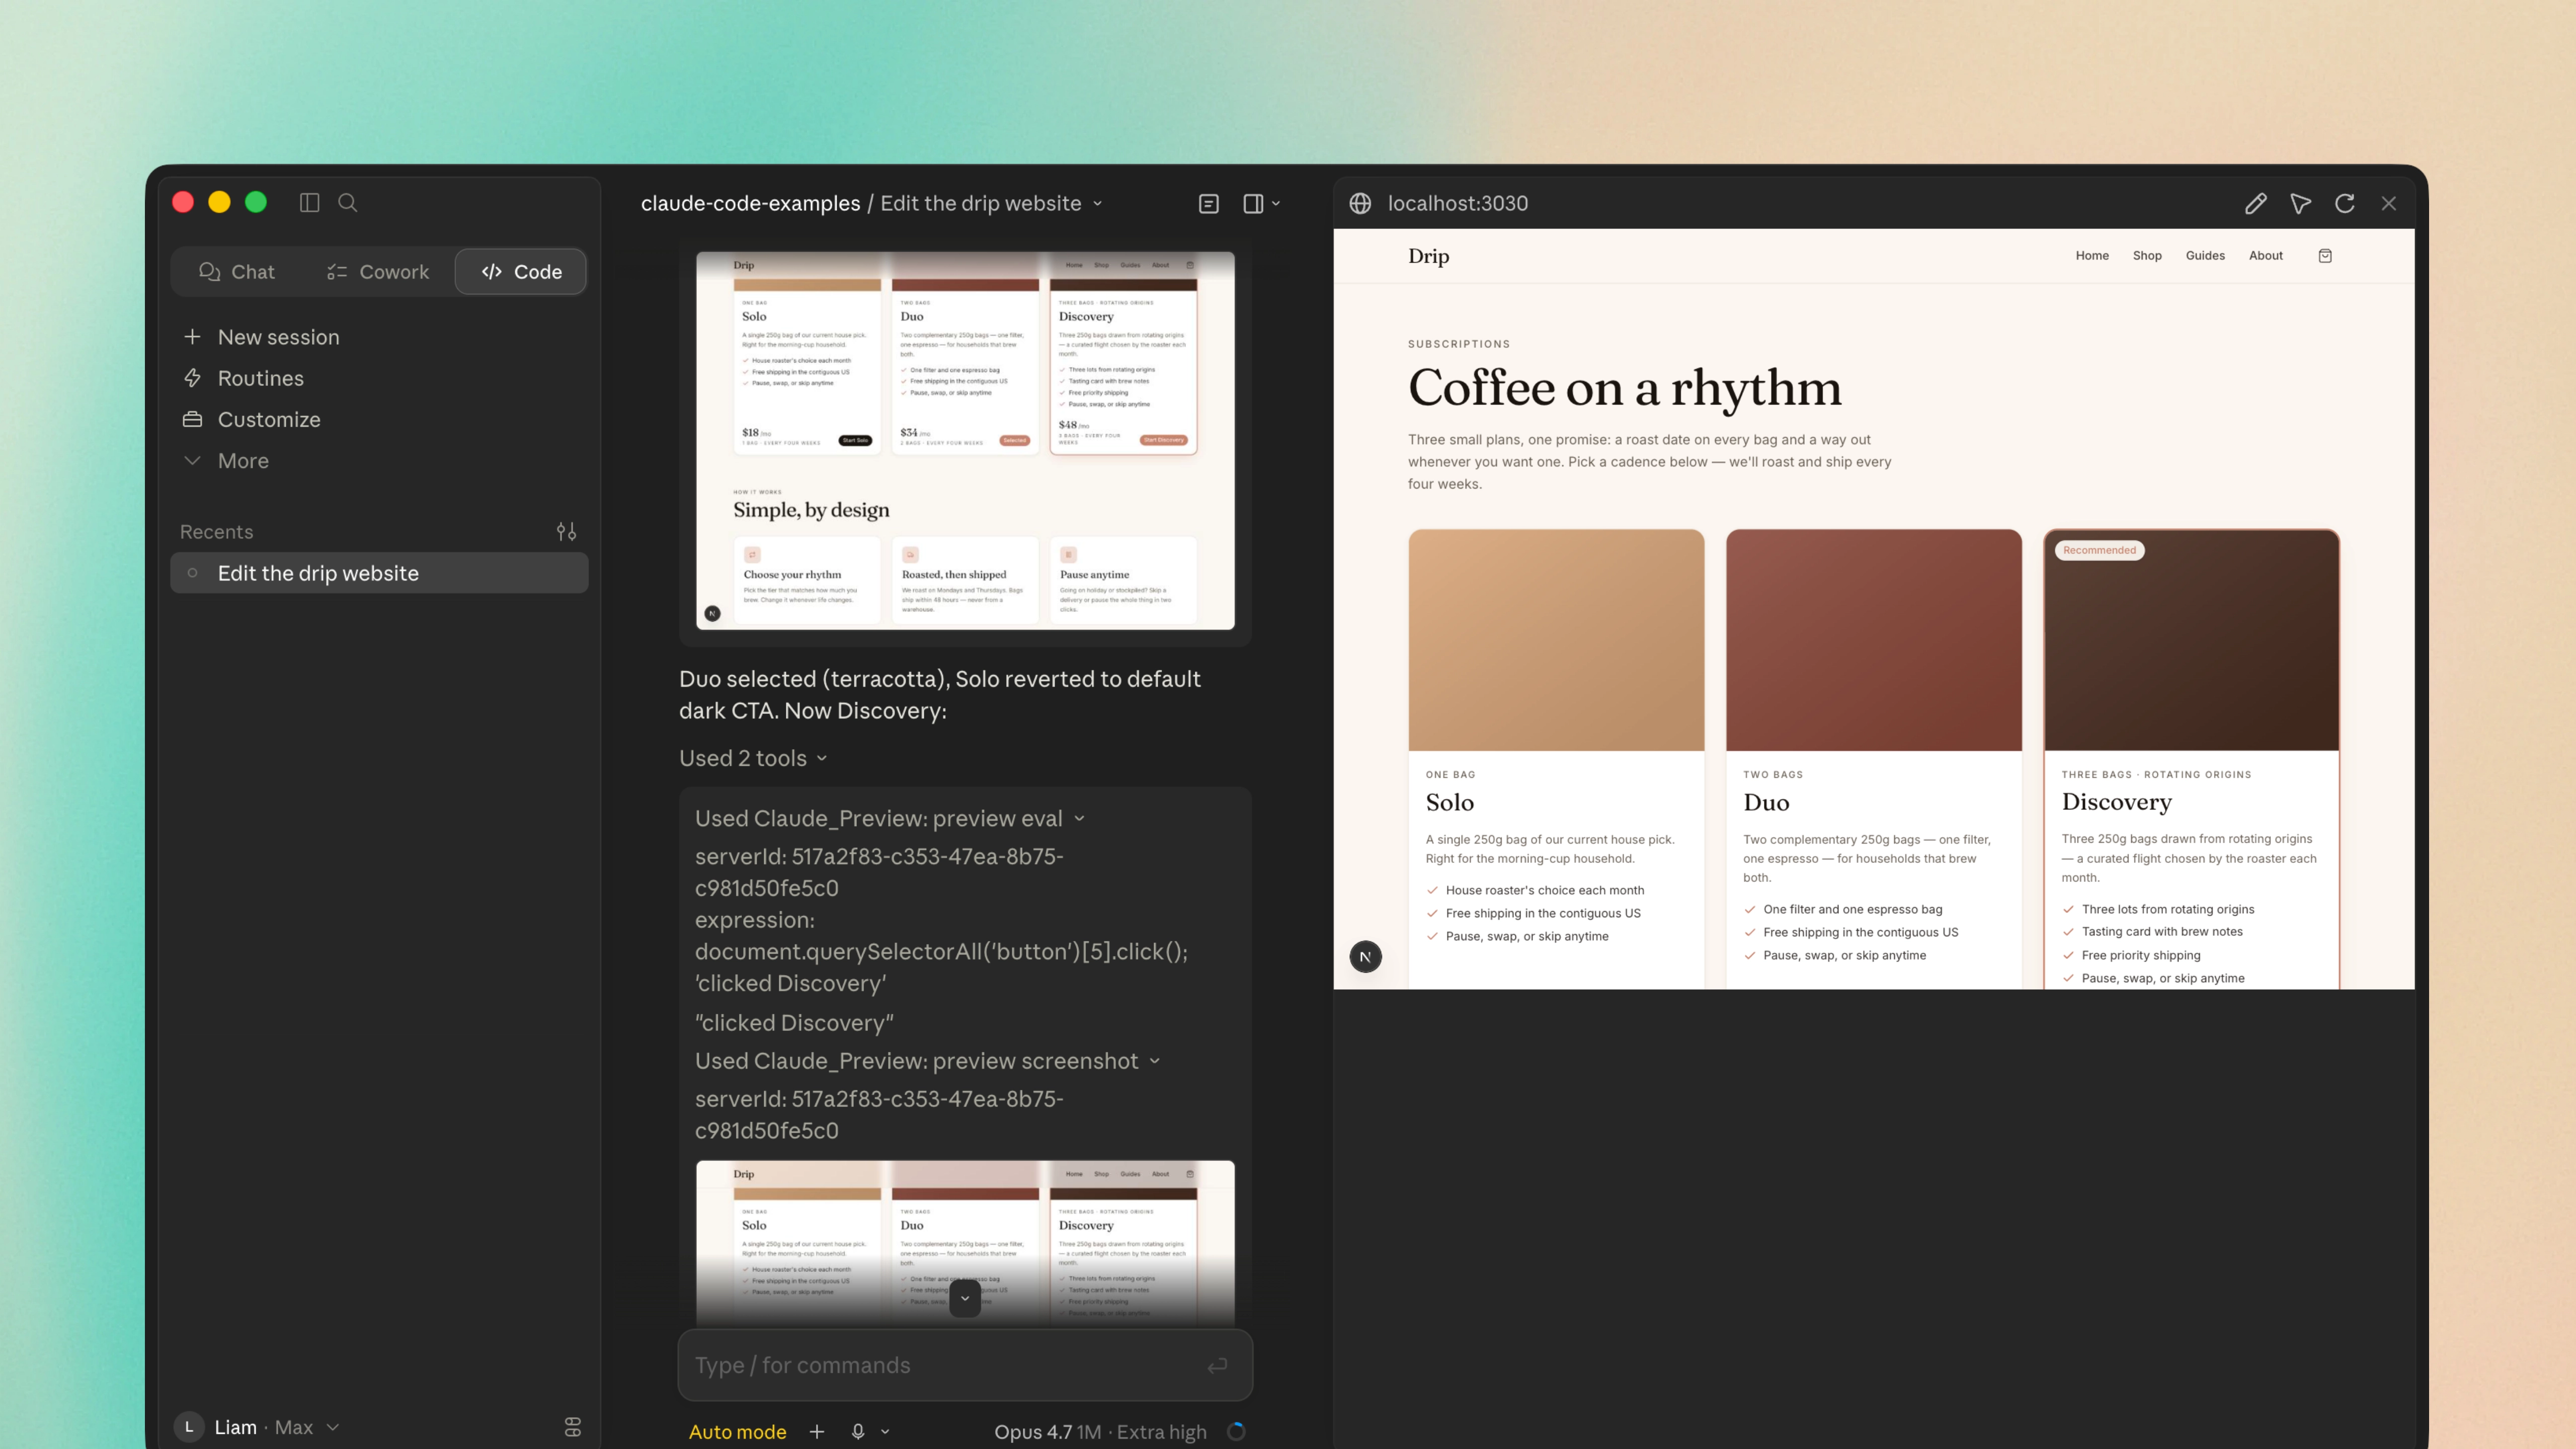Screen dimensions: 2576x1449
Task: Open the session notes panel icon
Action: pos(1208,204)
